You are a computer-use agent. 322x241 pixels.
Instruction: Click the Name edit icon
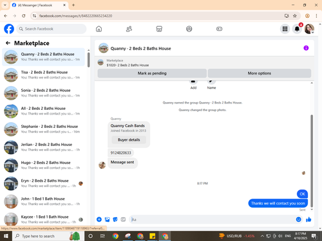click(x=211, y=82)
